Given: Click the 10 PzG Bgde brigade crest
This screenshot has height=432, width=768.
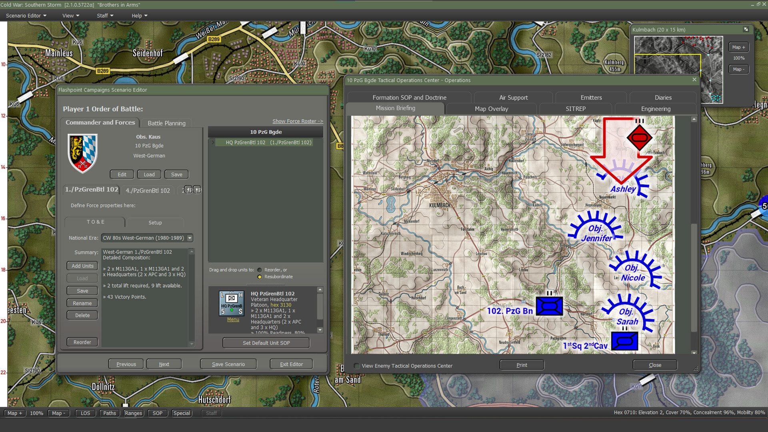Looking at the screenshot, I should tap(82, 154).
